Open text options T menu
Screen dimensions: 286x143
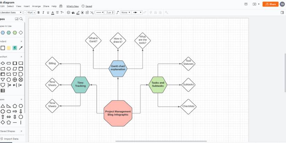click(x=62, y=12)
